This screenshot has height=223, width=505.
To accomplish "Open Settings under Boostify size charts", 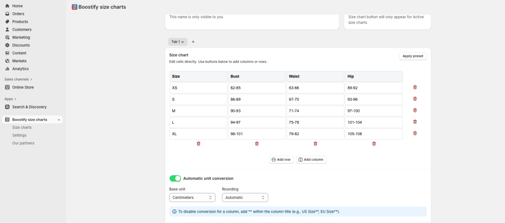I will click(19, 135).
